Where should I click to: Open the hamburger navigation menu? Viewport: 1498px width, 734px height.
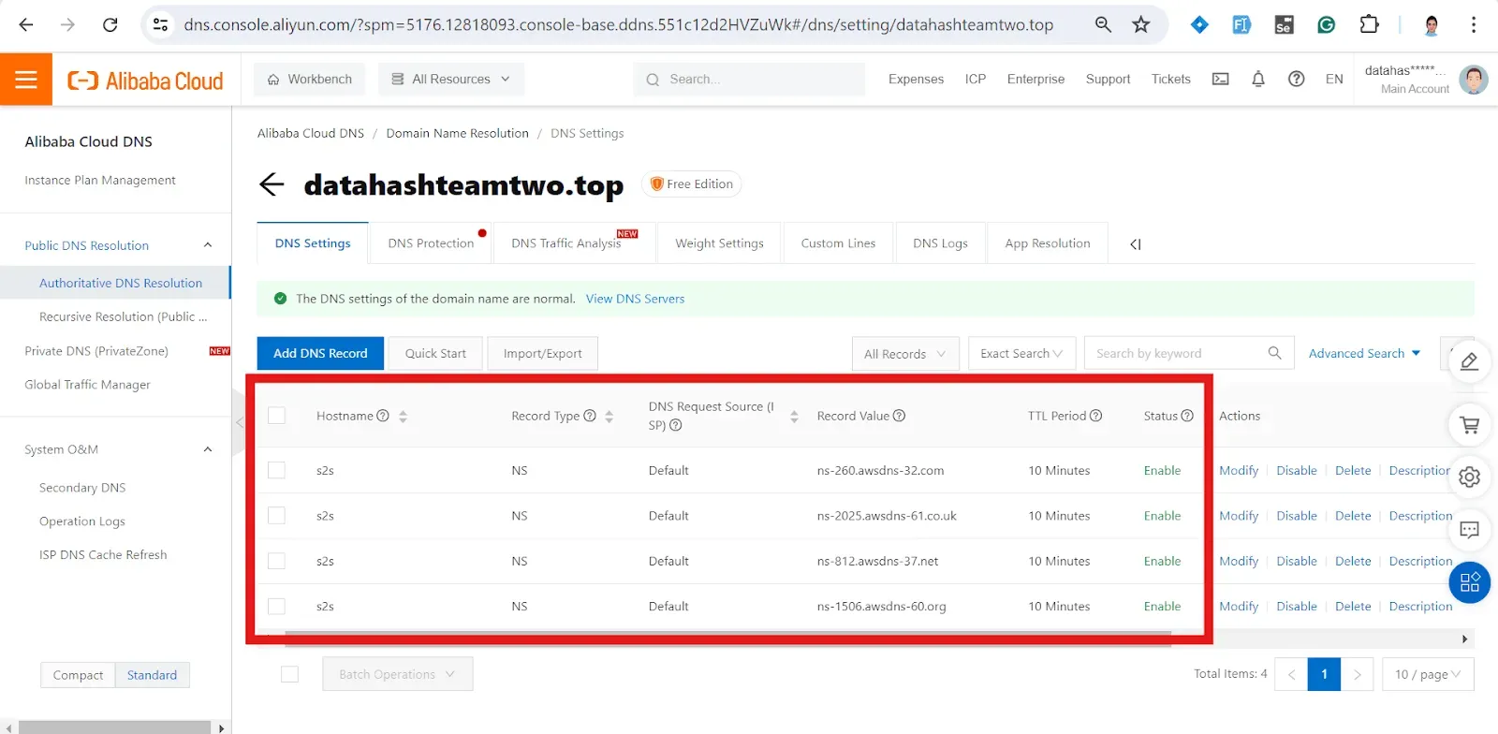26,80
